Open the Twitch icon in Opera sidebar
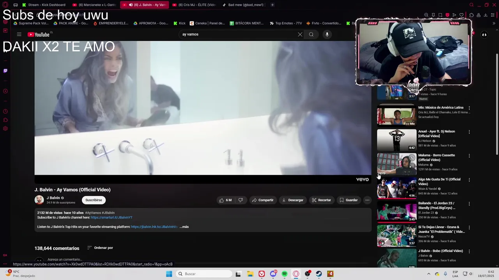The width and height of the screenshot is (499, 280). [x=5, y=71]
